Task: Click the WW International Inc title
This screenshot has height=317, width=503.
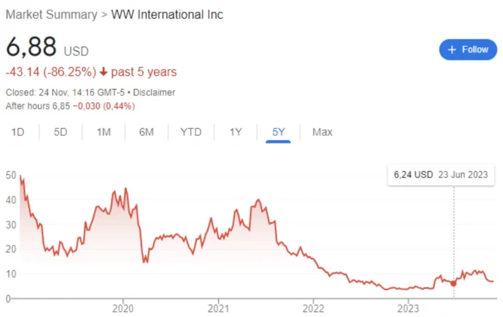Action: (x=168, y=14)
